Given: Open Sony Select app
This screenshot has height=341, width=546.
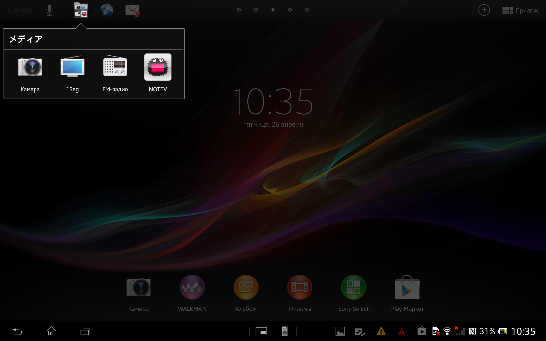Looking at the screenshot, I should 353,288.
